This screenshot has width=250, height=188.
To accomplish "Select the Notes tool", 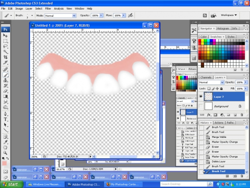I will point(5,137).
